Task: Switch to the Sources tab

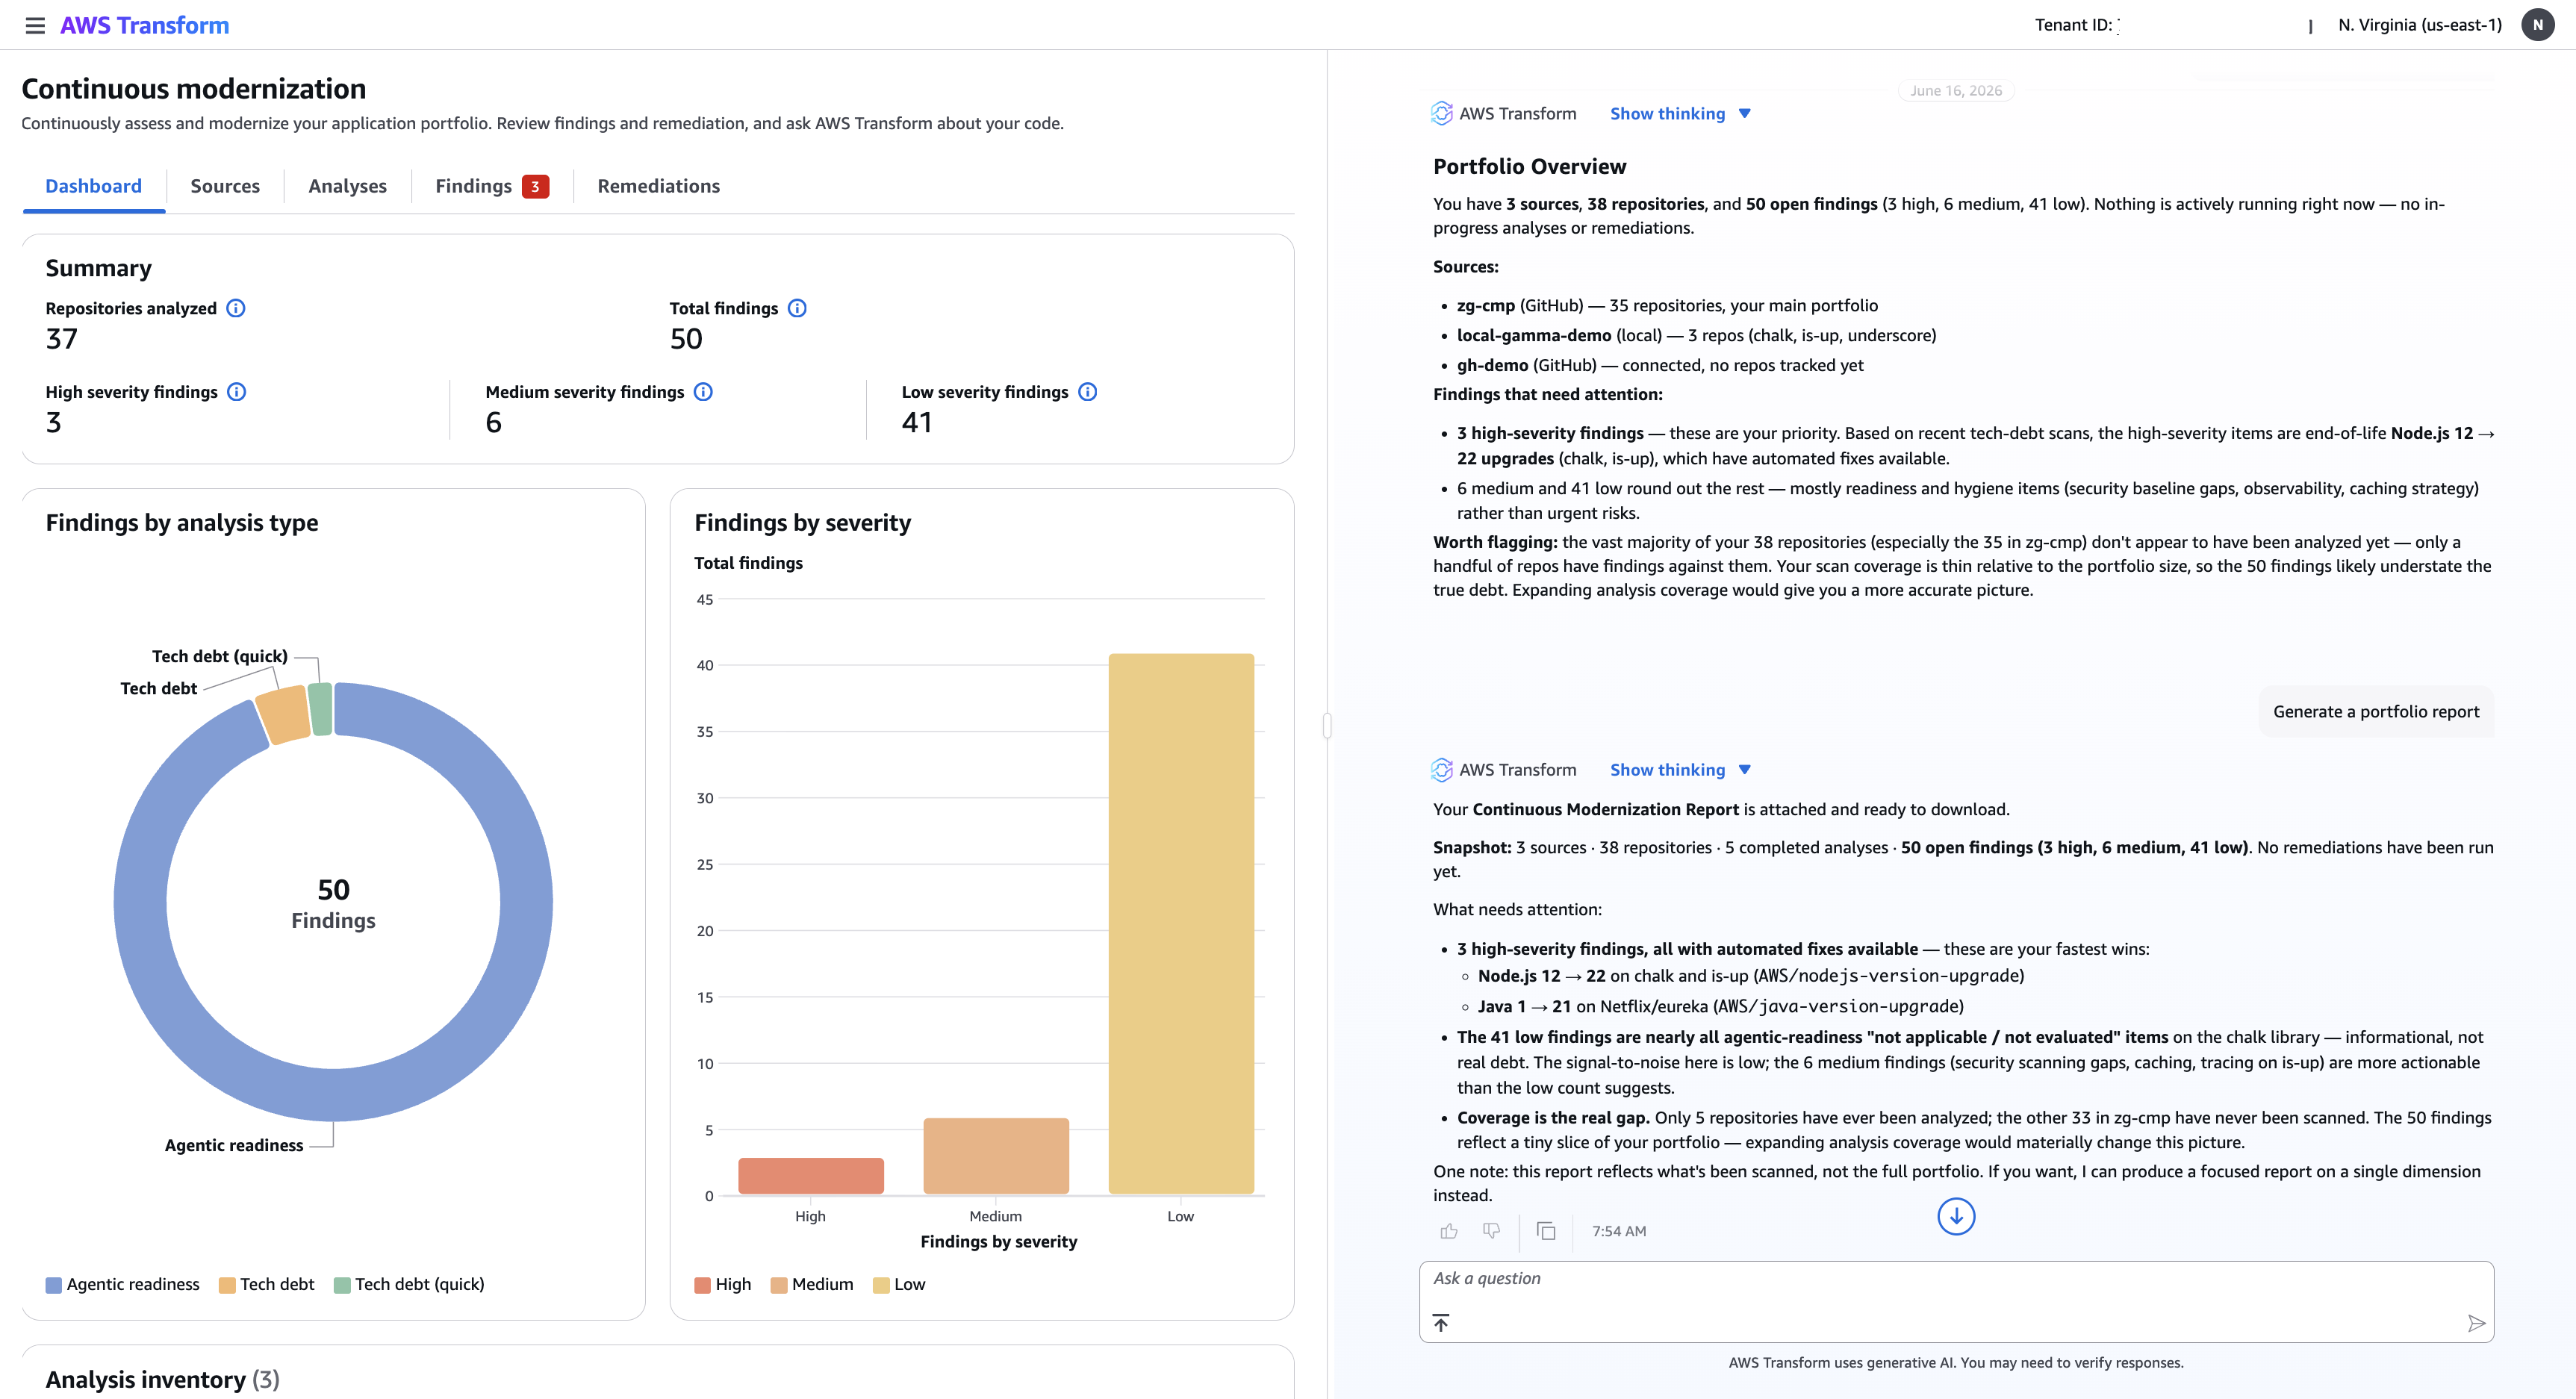Action: (225, 186)
